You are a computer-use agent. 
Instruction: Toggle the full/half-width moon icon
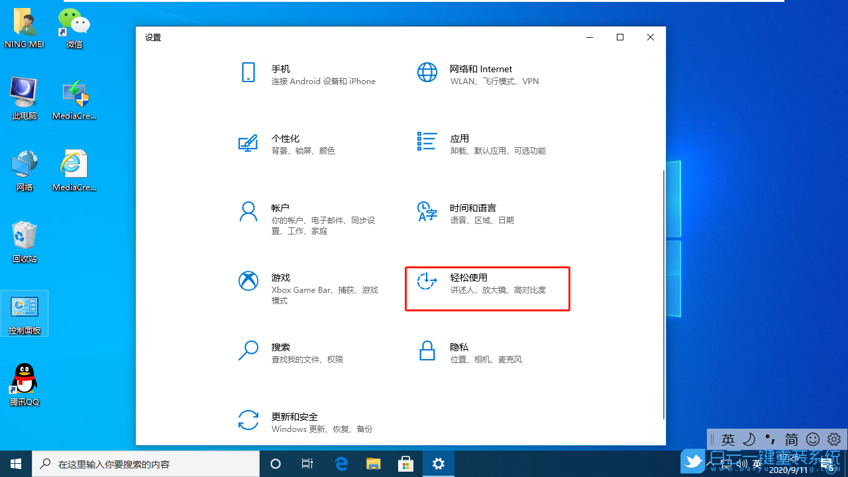coord(749,439)
